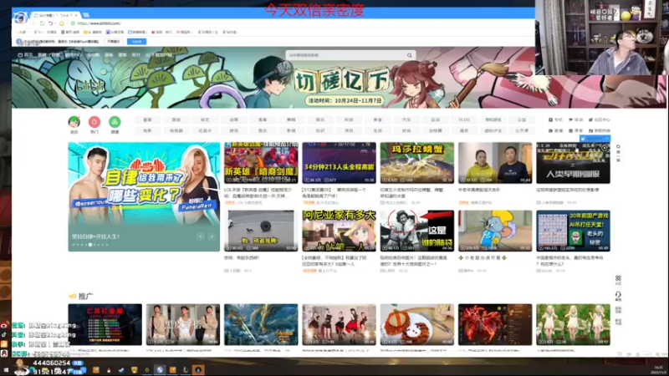Open the 自律 fitness carousel banner

[144, 196]
